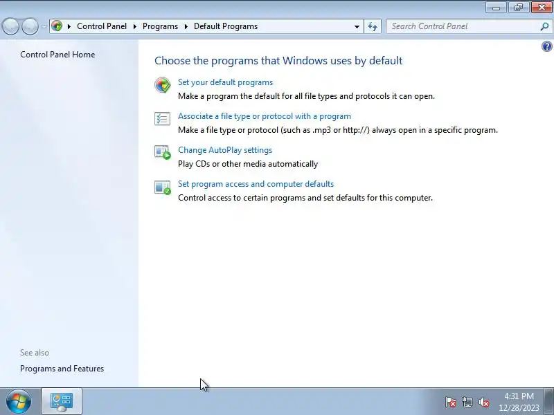Click the Refresh button beside the address bar

(373, 26)
